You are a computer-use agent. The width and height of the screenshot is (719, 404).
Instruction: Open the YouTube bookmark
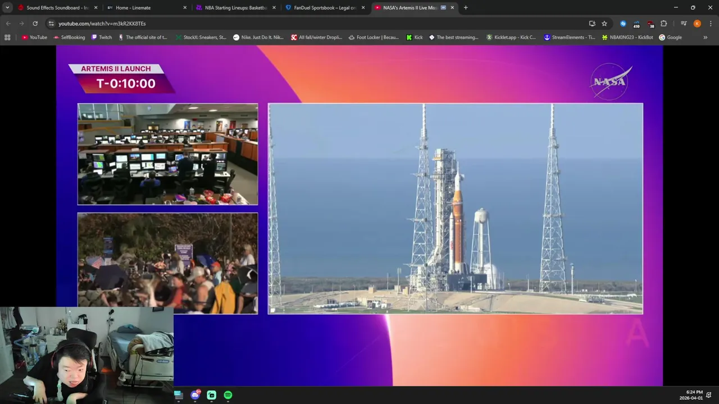34,38
